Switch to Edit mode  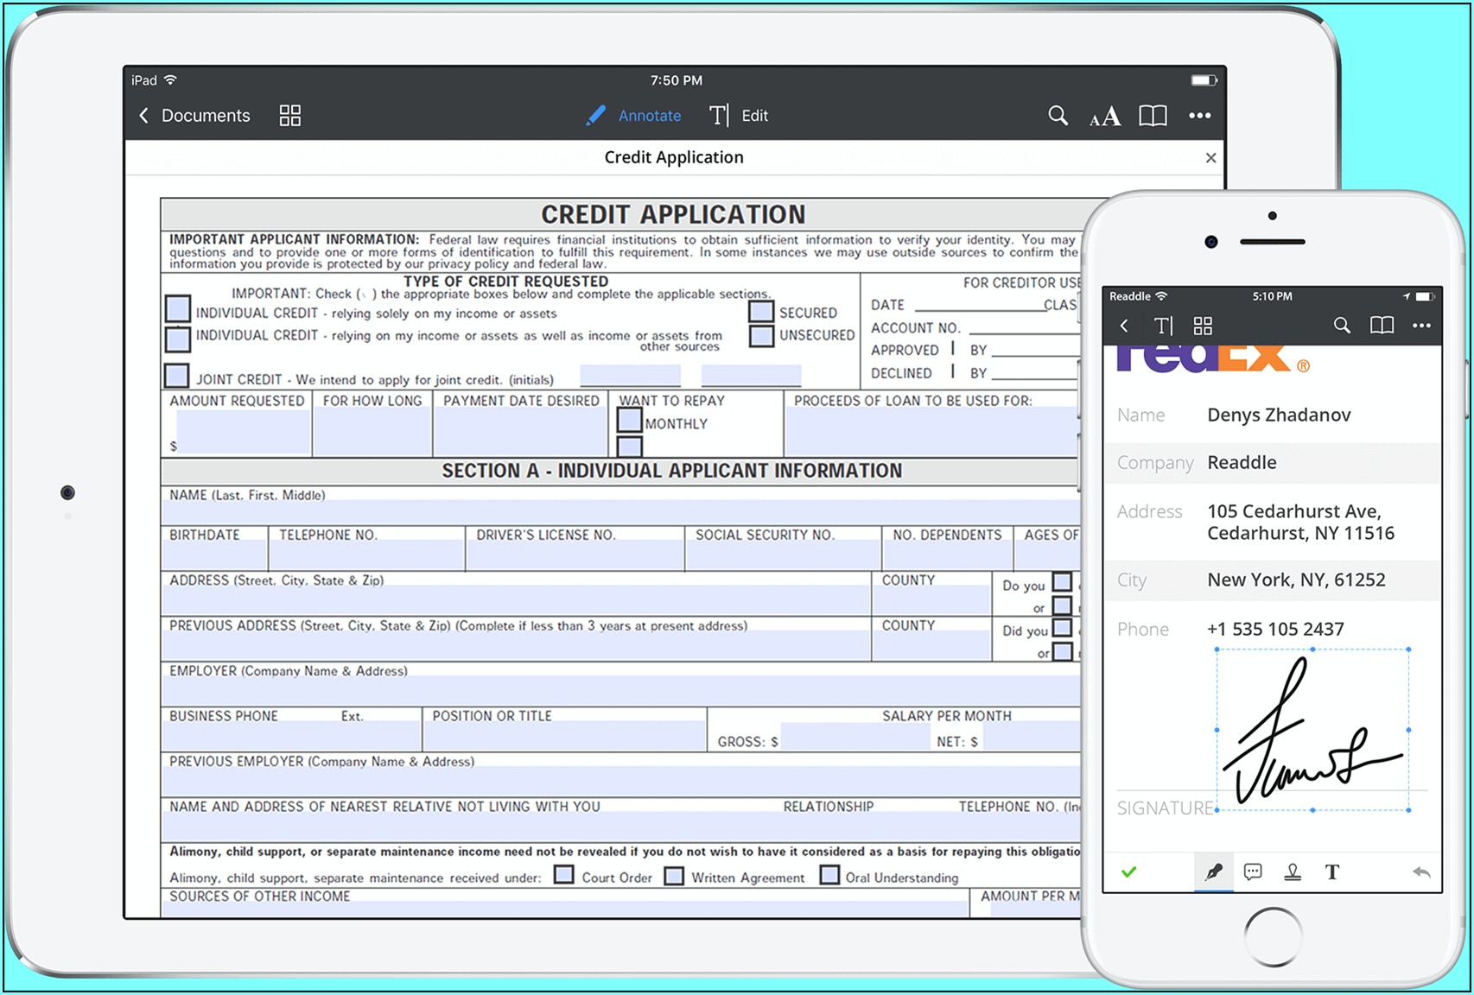pos(740,116)
